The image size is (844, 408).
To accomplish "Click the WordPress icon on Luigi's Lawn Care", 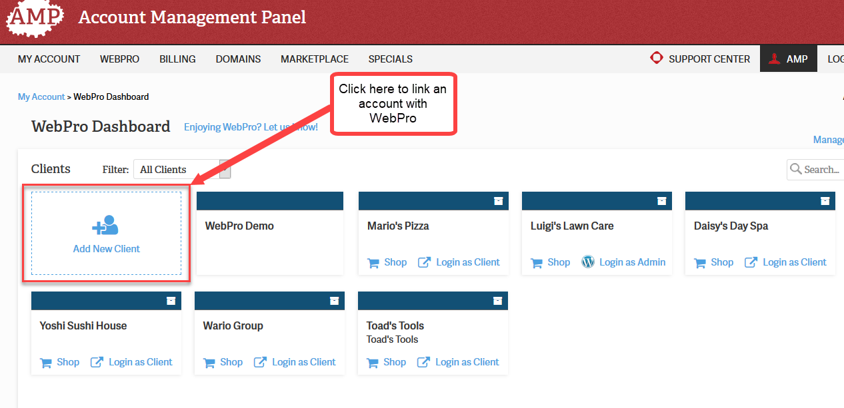I will coord(587,262).
